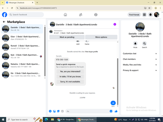The height and width of the screenshot is (122, 163).
Task: Open the Notifications bell icon
Action: (150, 15)
